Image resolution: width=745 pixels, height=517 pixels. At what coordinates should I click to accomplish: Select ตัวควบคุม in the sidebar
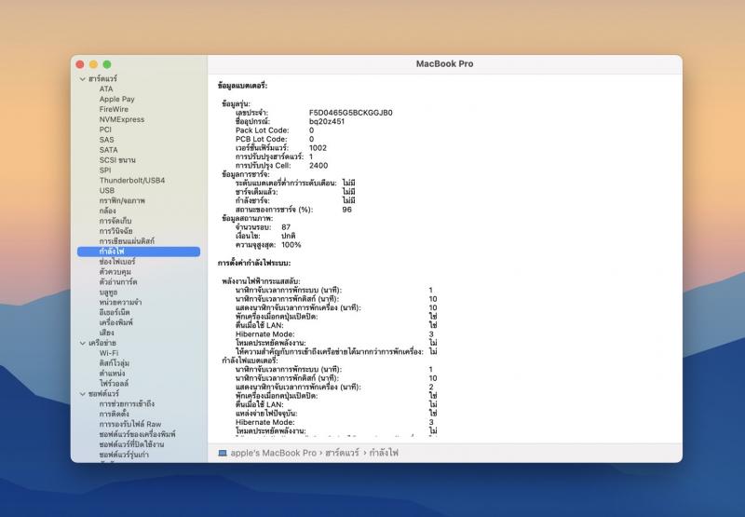(115, 272)
